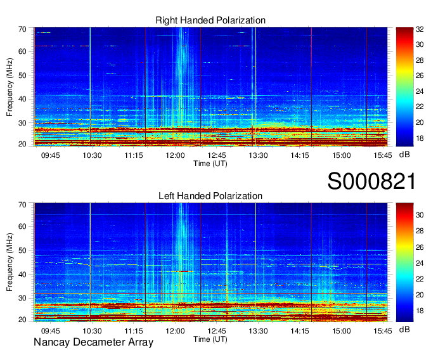The height and width of the screenshot is (350, 431).
Task: Click 10:30 tick on Right Handed time axis
Action: point(92,155)
